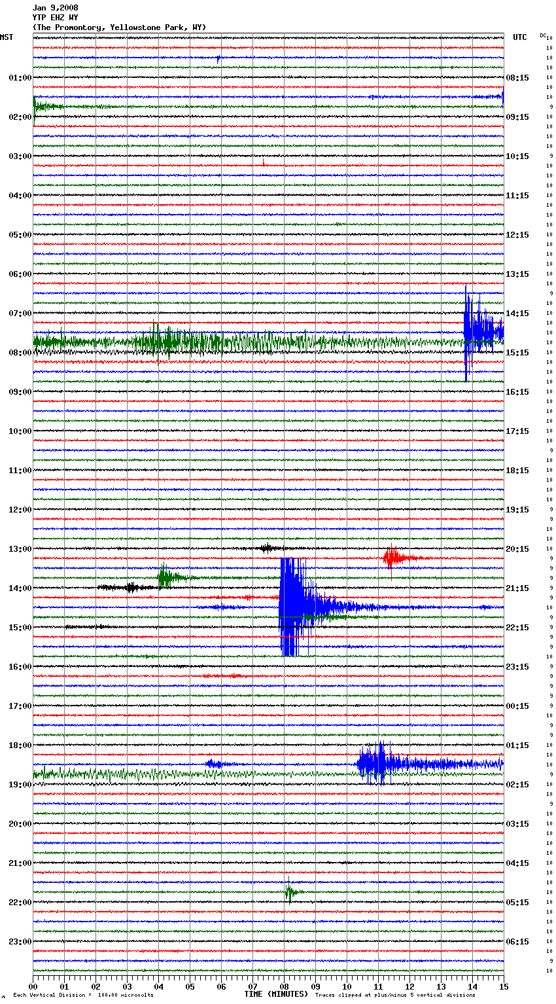556x1004 pixels.
Task: Click minute 05 on bottom time axis
Action: point(190,986)
